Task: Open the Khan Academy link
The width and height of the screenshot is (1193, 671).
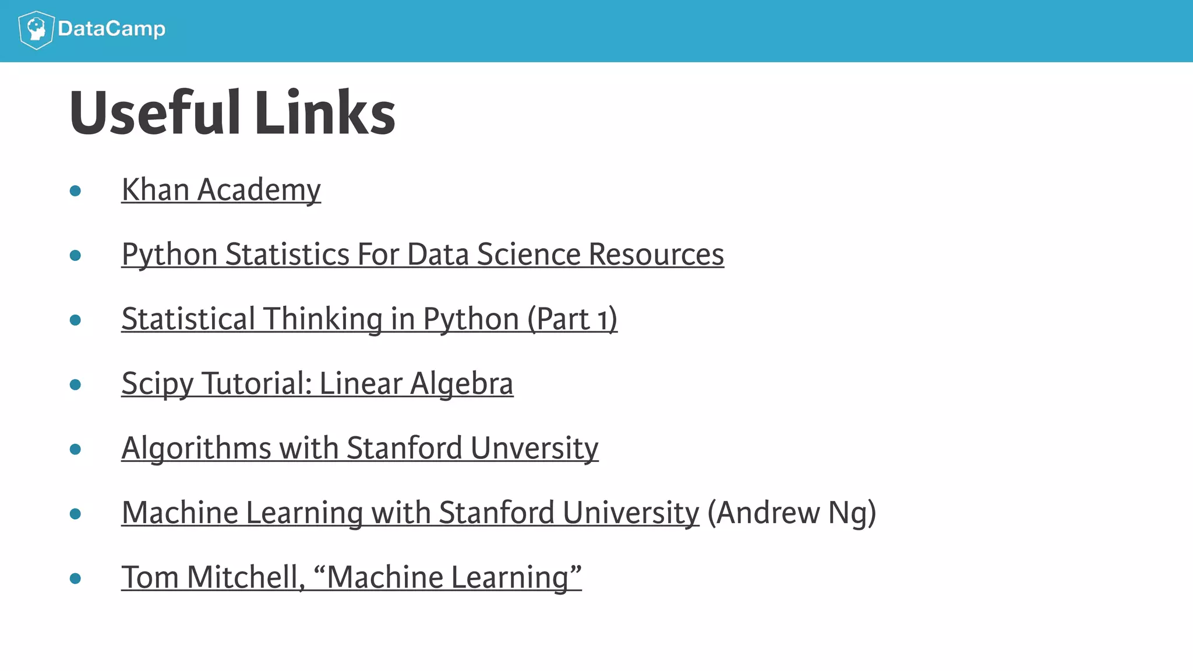Action: click(221, 190)
